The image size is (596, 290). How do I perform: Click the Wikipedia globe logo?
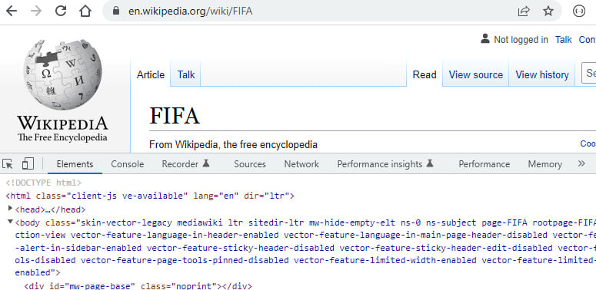(x=62, y=74)
